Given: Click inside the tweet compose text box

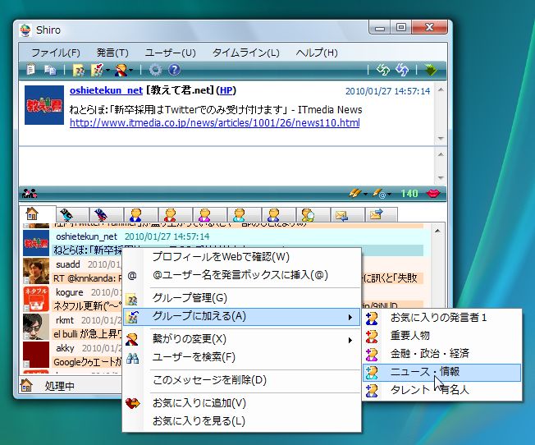Looking at the screenshot, I should tap(227, 166).
